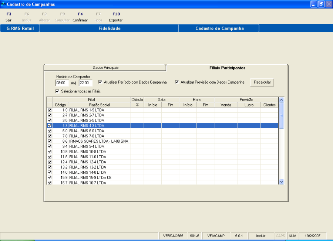The image size is (333, 241).
Task: Click the Cadastro de Campanha header segment
Action: (x=219, y=28)
